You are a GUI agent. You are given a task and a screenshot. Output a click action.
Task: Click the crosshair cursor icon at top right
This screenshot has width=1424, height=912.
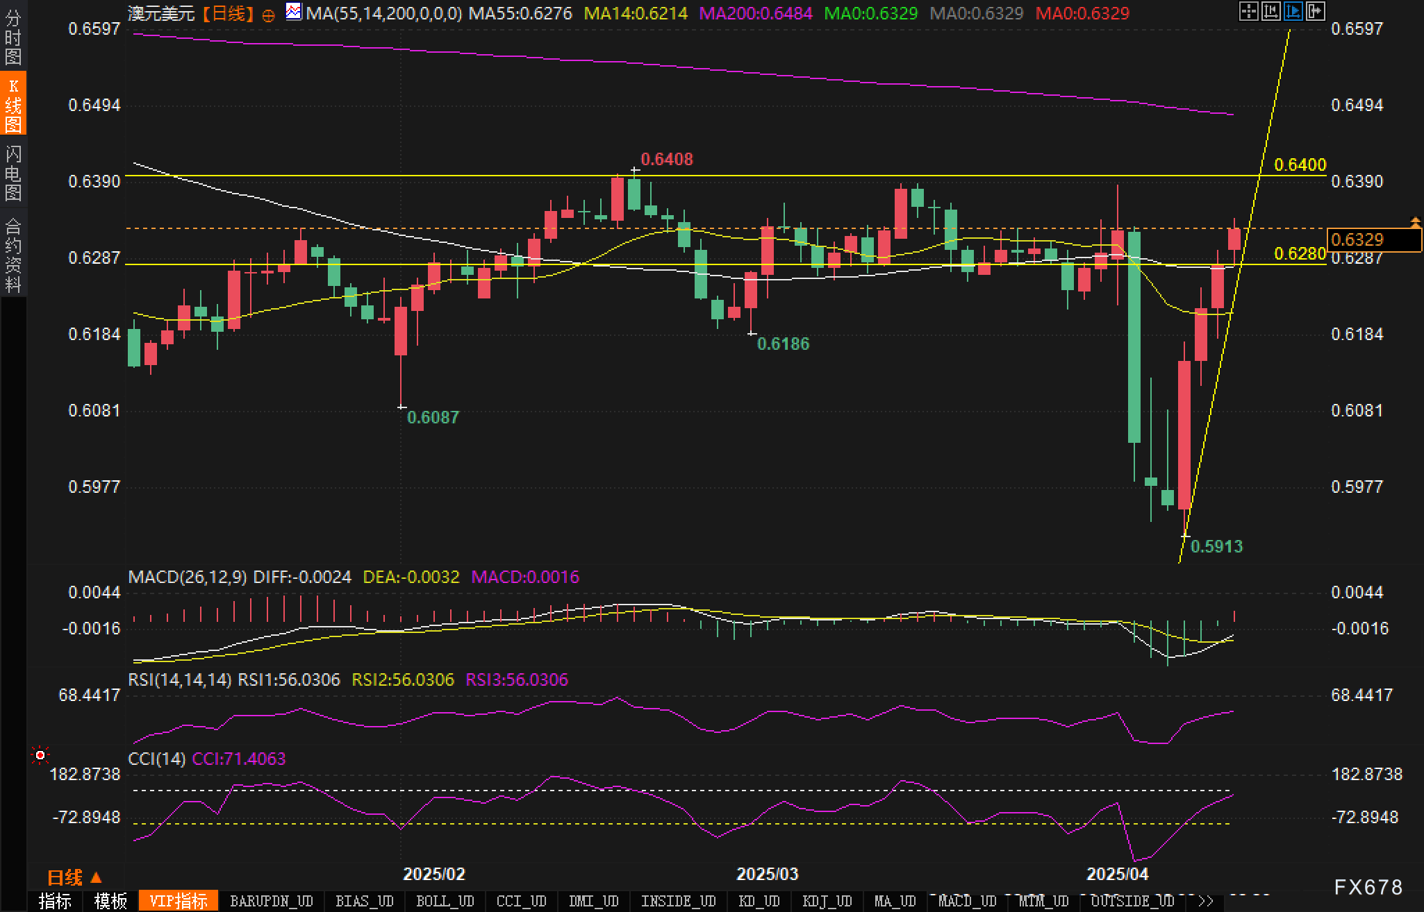(x=1248, y=11)
